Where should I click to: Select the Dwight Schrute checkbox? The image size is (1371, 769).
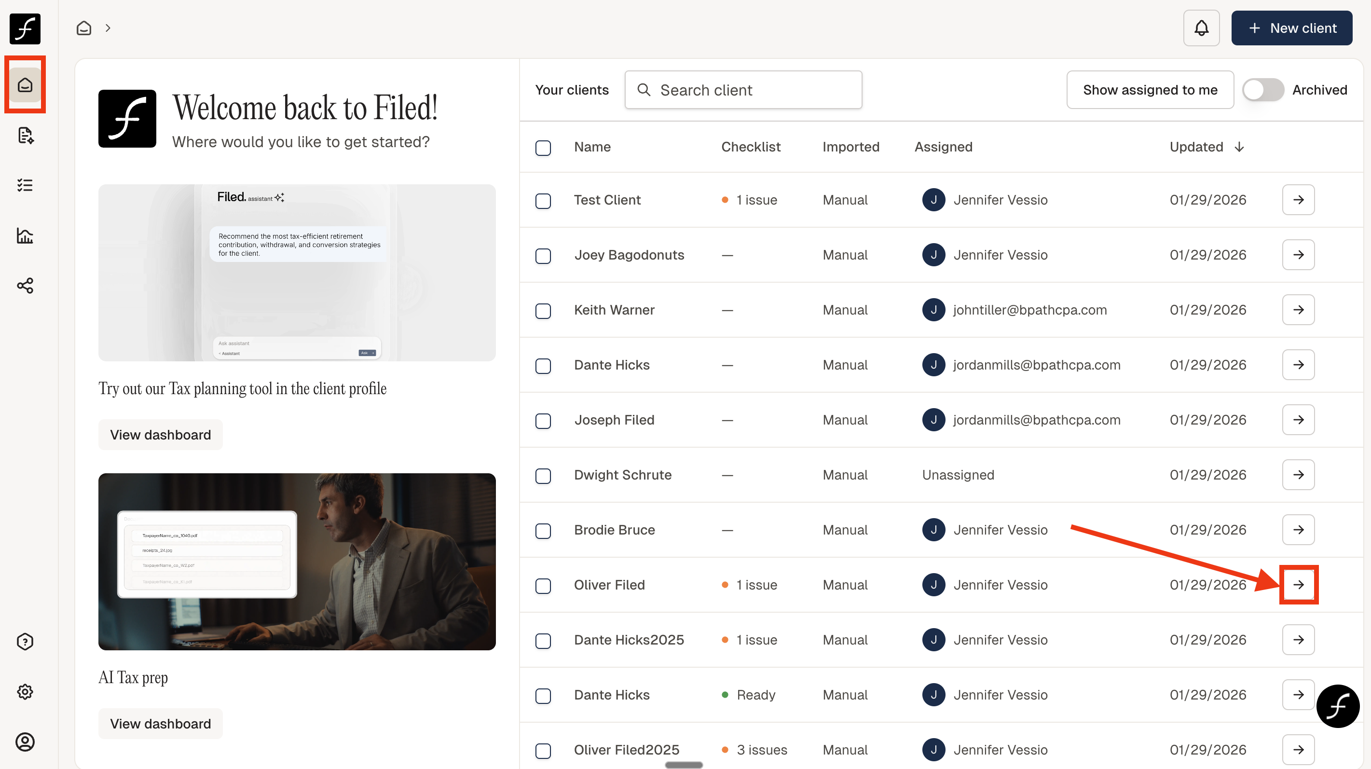543,476
